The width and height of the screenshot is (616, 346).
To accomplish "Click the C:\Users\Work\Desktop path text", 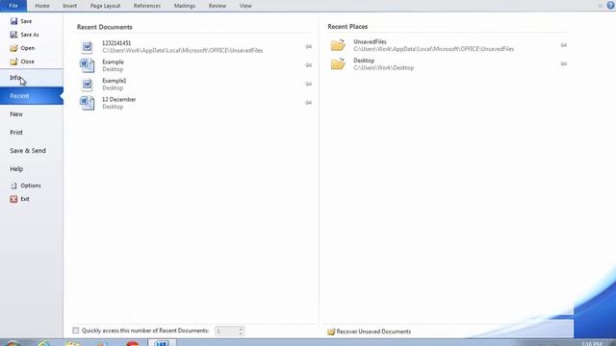I will [x=384, y=68].
